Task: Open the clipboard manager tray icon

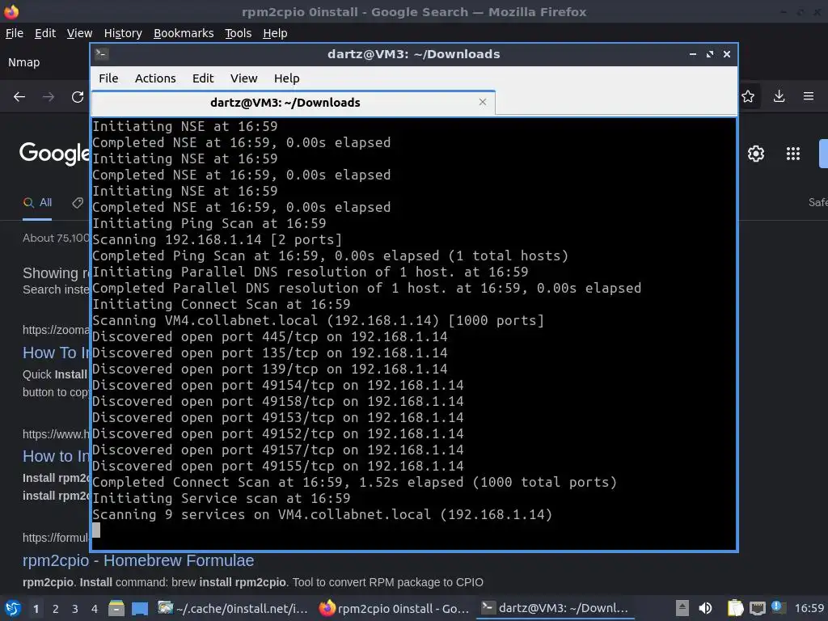Action: (735, 608)
